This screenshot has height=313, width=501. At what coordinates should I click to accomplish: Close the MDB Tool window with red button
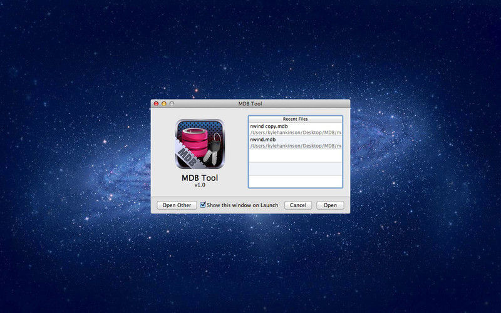[156, 103]
